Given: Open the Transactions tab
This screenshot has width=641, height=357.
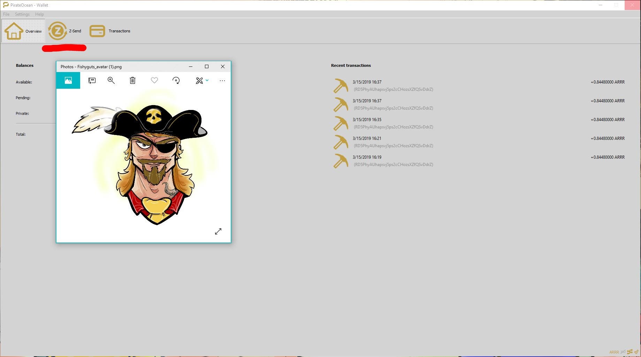Looking at the screenshot, I should point(110,31).
